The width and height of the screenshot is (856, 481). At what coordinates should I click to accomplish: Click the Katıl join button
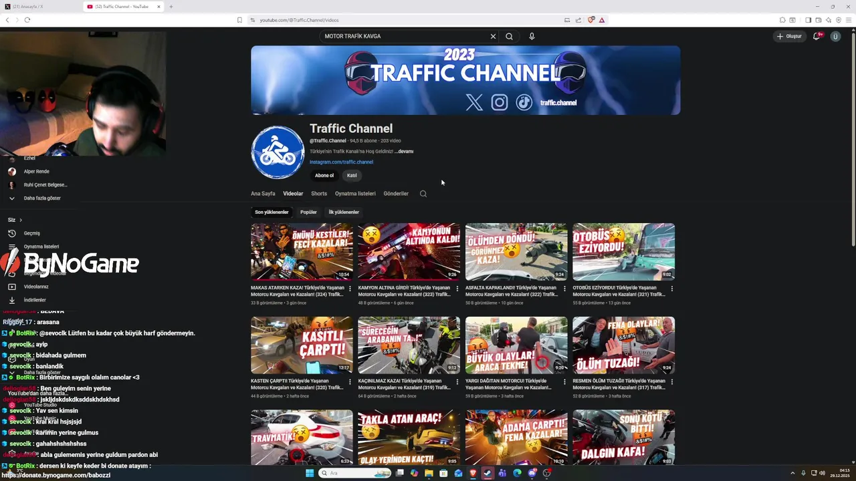[352, 175]
